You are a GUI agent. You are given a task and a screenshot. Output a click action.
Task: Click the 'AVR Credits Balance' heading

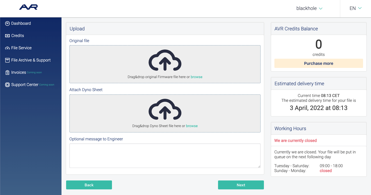click(296, 29)
